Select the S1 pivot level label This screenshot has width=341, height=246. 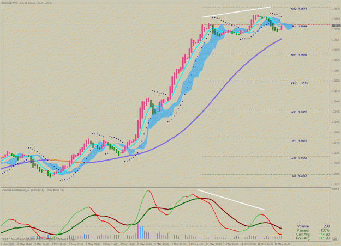tap(300, 141)
